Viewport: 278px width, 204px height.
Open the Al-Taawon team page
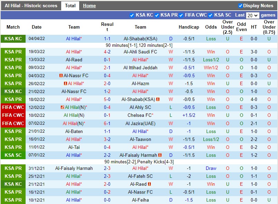[140, 139]
